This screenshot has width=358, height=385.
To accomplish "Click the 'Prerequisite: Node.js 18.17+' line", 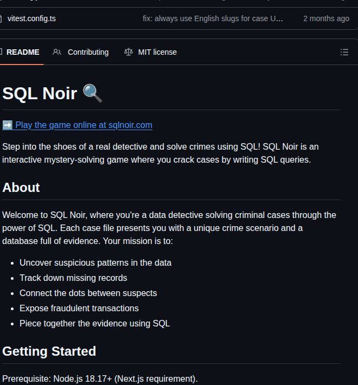I will (x=100, y=379).
